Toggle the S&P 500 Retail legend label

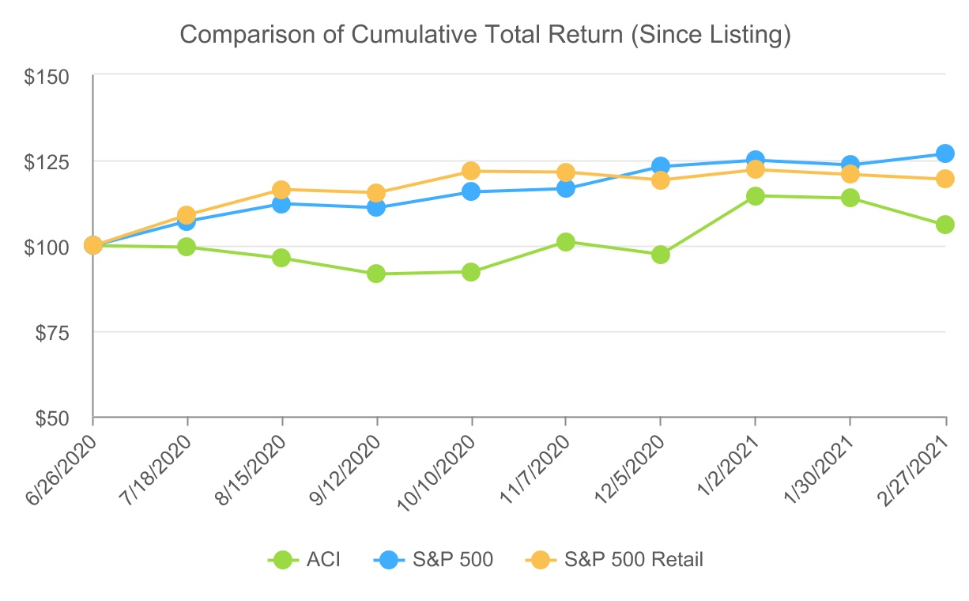click(x=633, y=560)
